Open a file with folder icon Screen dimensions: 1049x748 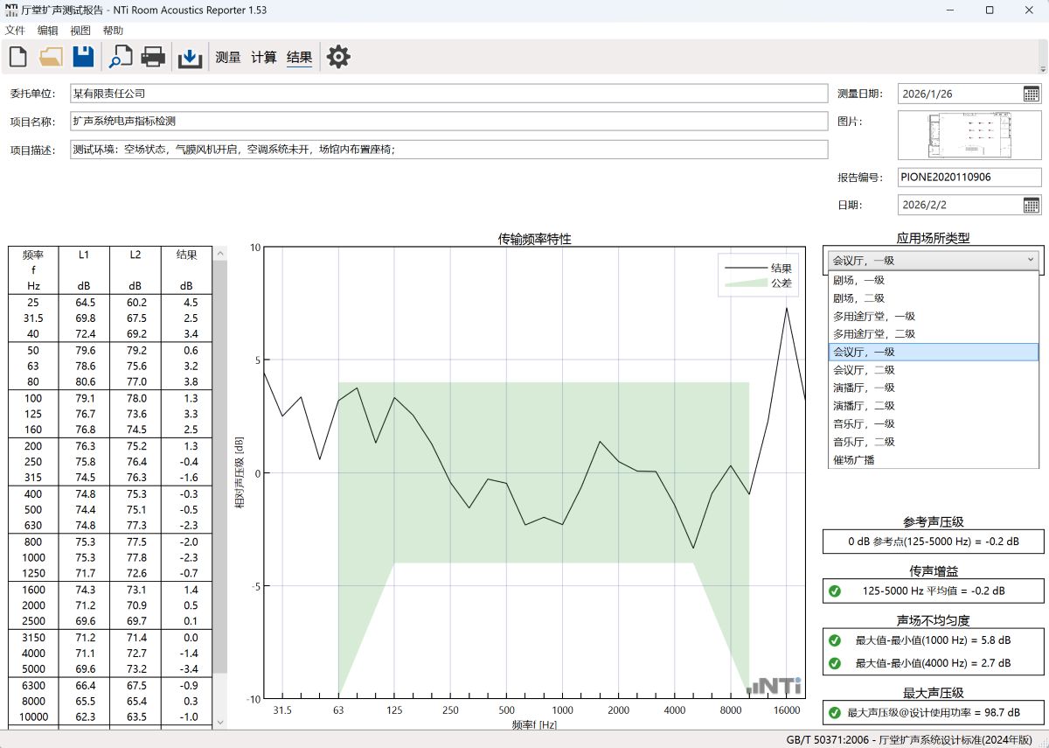click(51, 57)
